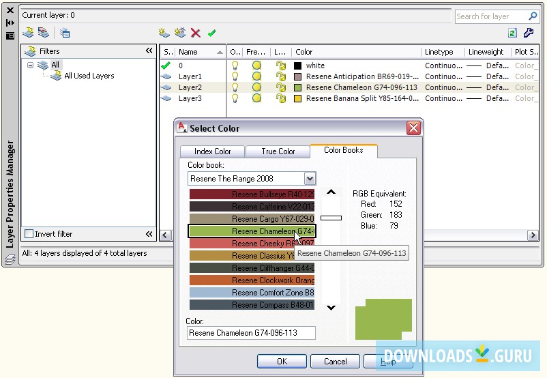The width and height of the screenshot is (547, 378).
Task: Collapse panel using chevron beside Invert filter
Action: pos(149,234)
